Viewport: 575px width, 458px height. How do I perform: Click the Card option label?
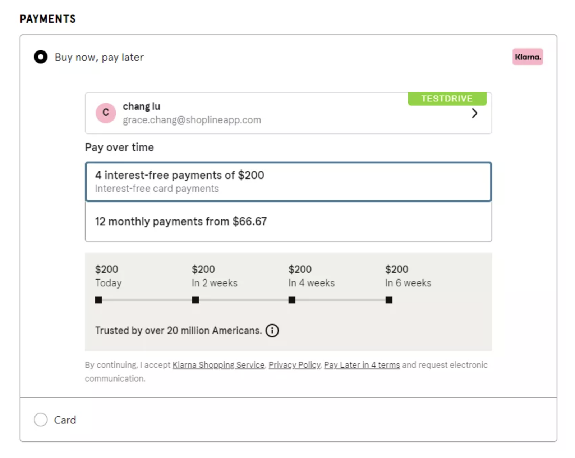pyautogui.click(x=65, y=420)
